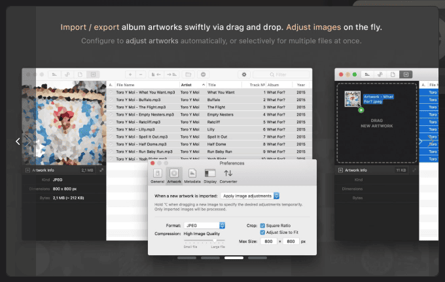Select first view icon in right window toolbar
The width and height of the screenshot is (445, 282).
point(367,74)
